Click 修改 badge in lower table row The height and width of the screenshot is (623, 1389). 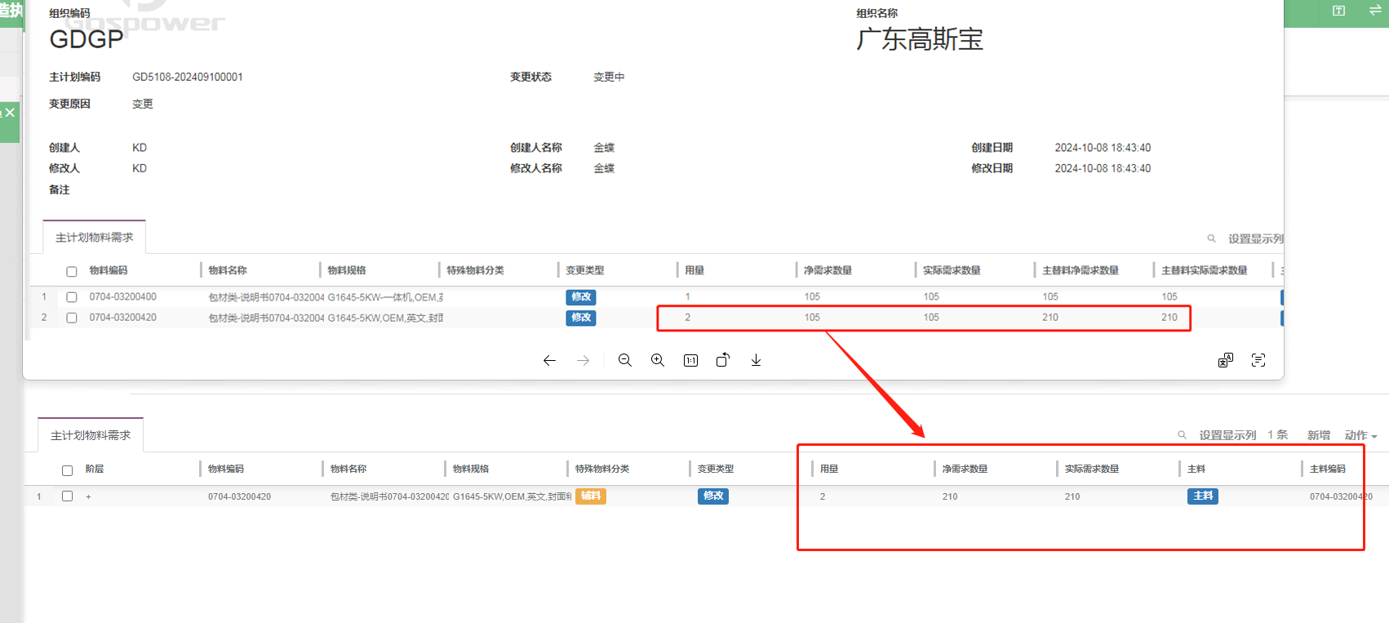(713, 496)
